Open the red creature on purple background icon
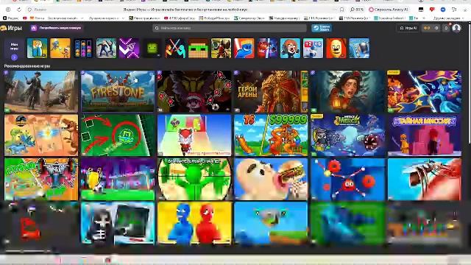471x265 pixels. 267,48
